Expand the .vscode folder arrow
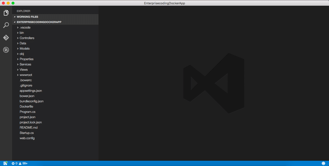This screenshot has width=329, height=166. tap(18, 28)
